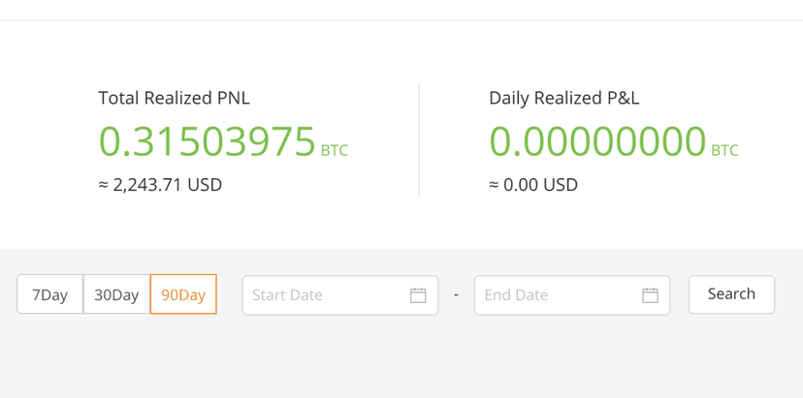803x398 pixels.
Task: Select the 0.00000000 daily P&L value
Action: pyautogui.click(x=597, y=141)
